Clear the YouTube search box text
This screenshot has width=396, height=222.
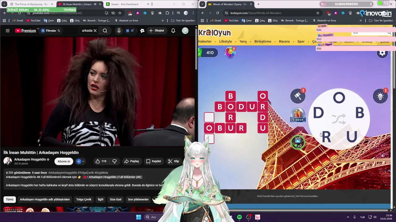pos(95,31)
